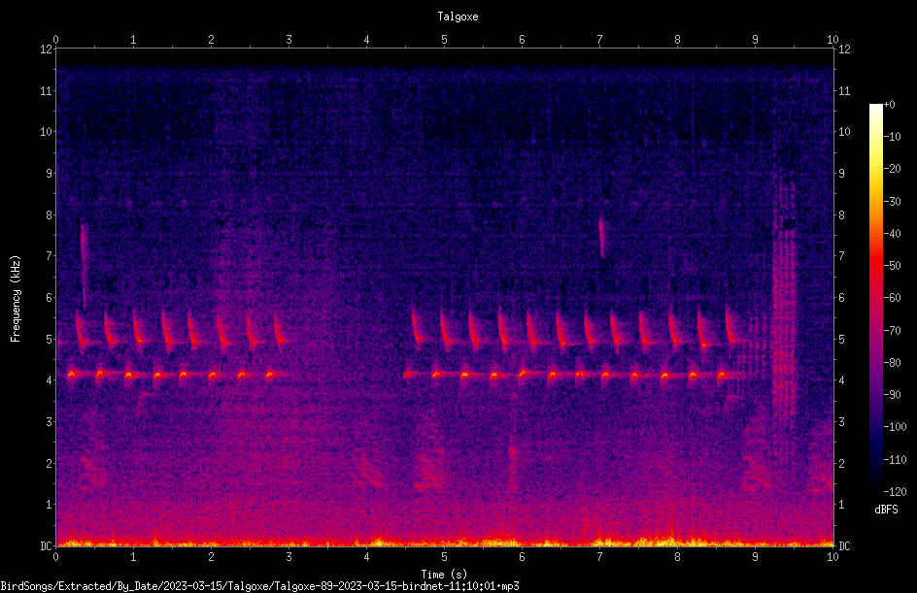917x593 pixels.
Task: Click the Talgoxe title at top
Action: click(458, 16)
